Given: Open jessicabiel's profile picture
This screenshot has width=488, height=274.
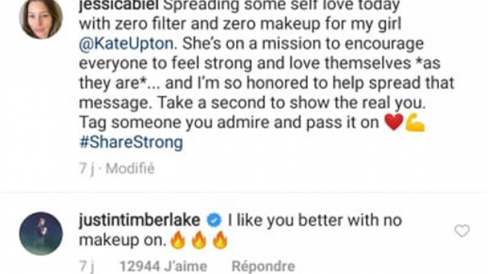Looking at the screenshot, I should (x=42, y=18).
